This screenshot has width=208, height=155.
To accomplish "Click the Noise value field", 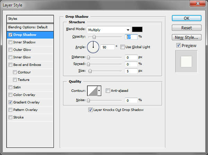I will (131, 101).
